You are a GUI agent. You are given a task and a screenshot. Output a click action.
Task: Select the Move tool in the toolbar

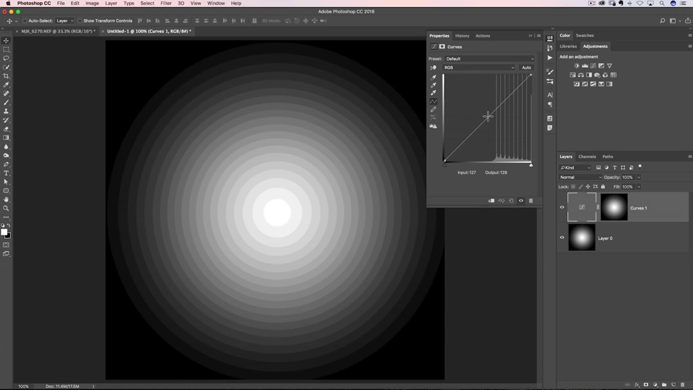(6, 40)
